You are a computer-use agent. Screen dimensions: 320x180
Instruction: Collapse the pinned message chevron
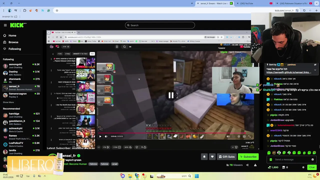(x=315, y=70)
